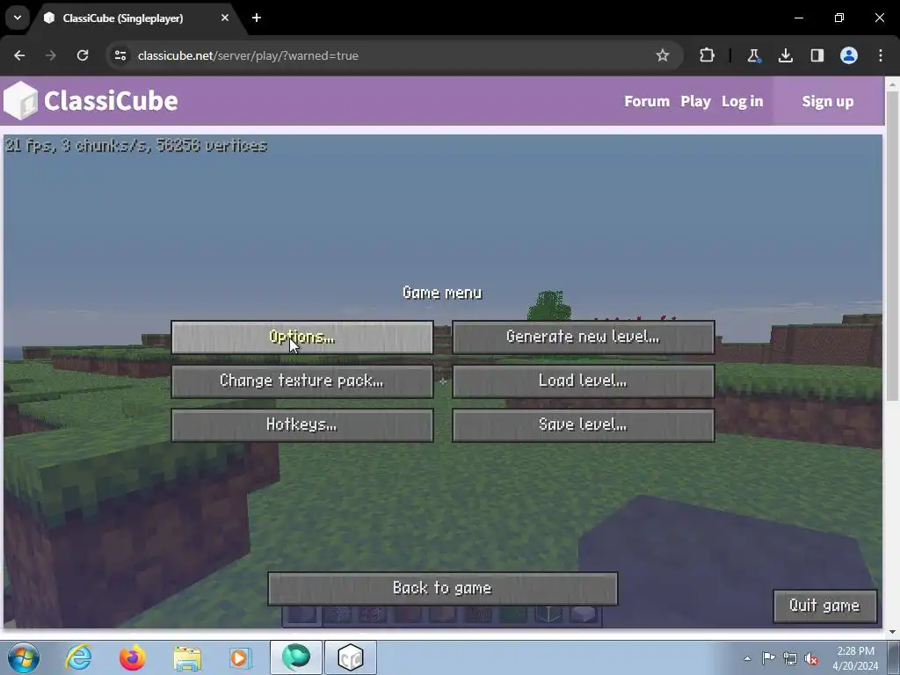Open the Windows Start menu orb
The image size is (900, 675).
tap(24, 657)
